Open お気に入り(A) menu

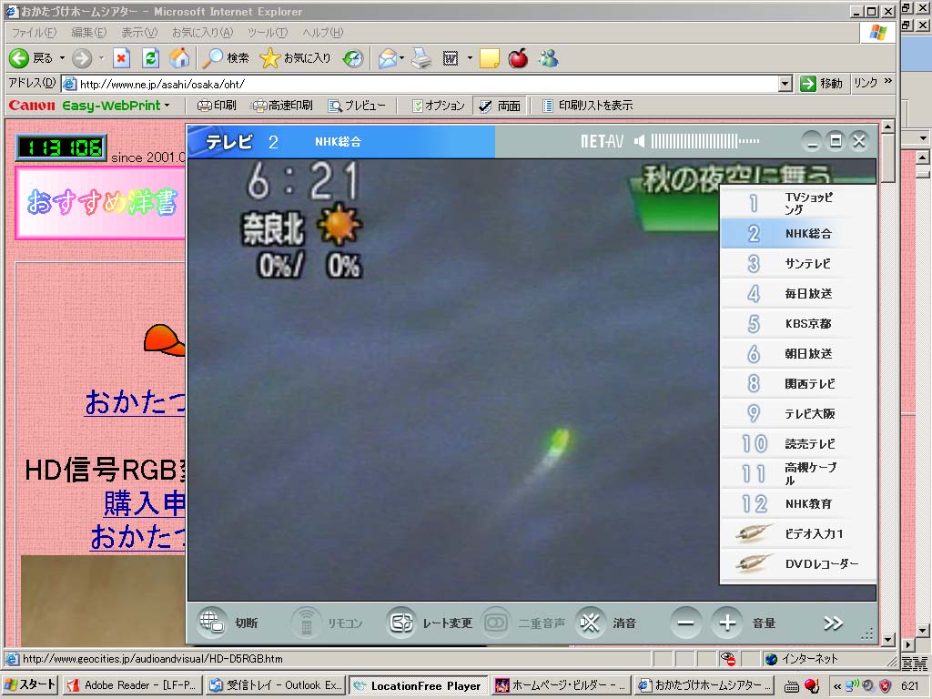click(202, 32)
